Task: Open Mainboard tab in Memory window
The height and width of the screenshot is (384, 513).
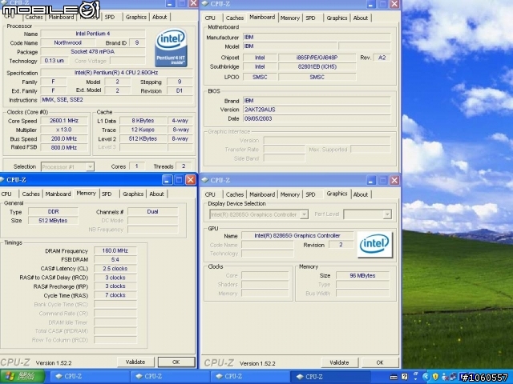Action: click(58, 194)
